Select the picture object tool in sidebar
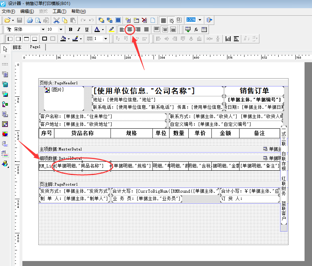Viewport: 312px width, 266px height. [x=5, y=94]
